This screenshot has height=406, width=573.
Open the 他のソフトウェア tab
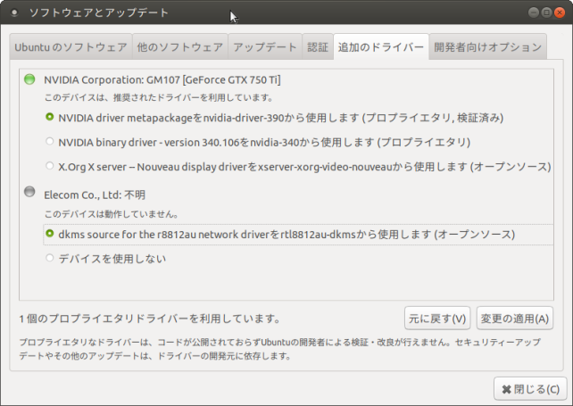pos(180,46)
